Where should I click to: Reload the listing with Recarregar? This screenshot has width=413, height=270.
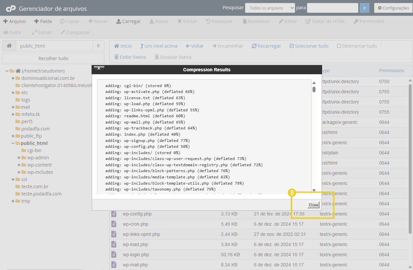(x=266, y=46)
